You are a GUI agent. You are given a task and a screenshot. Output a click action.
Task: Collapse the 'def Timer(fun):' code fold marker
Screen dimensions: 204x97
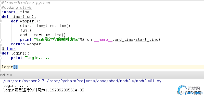pos(1,17)
